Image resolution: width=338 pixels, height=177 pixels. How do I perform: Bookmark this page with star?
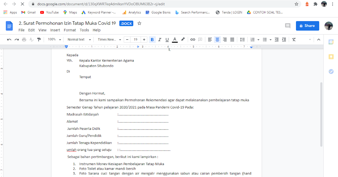point(296,4)
